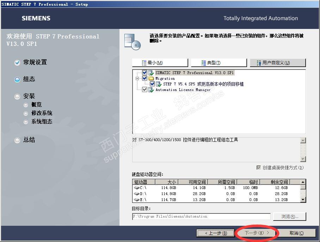Image resolution: width=320 pixels, height=242 pixels.
Task: Choose the 用户自定义(U) custom configuration button
Action: click(278, 63)
